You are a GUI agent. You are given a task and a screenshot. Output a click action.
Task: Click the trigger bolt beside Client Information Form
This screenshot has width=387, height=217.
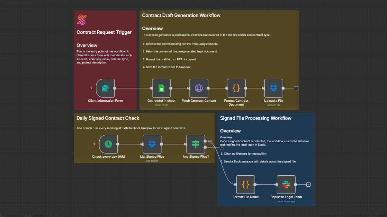coord(91,88)
